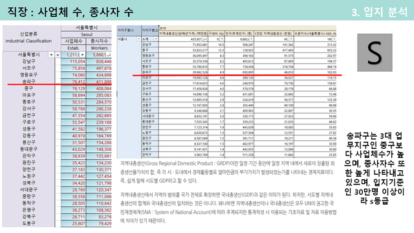
Task: Open filter dropdown in the 수준지수 column
Action: click(x=334, y=39)
